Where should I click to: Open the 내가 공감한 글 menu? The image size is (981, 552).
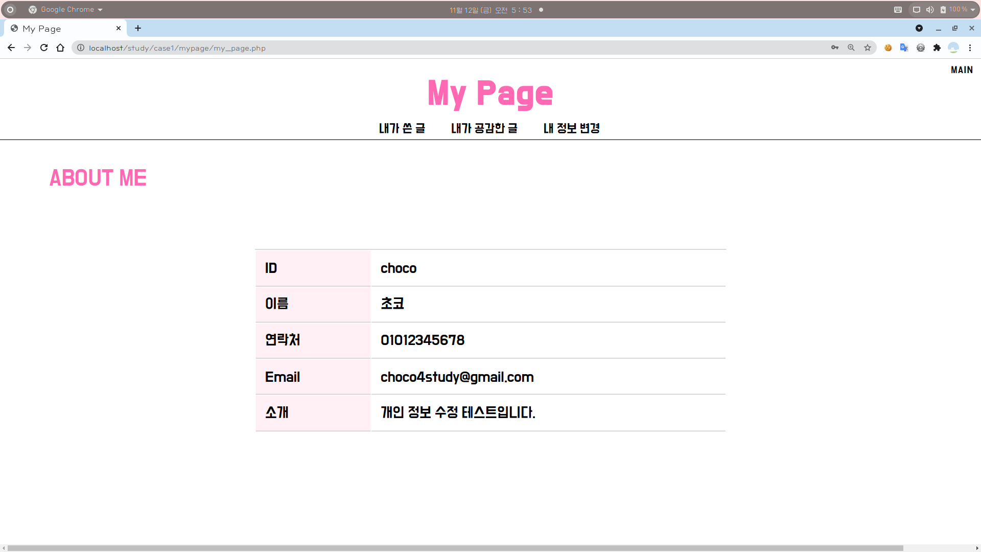pyautogui.click(x=484, y=128)
